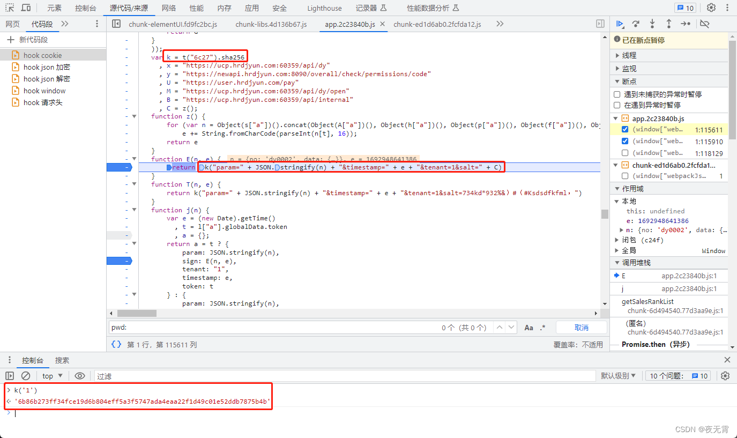Screen dimensions: 737x438
Task: Toggle the debugger sidebar icon
Action: tap(600, 24)
